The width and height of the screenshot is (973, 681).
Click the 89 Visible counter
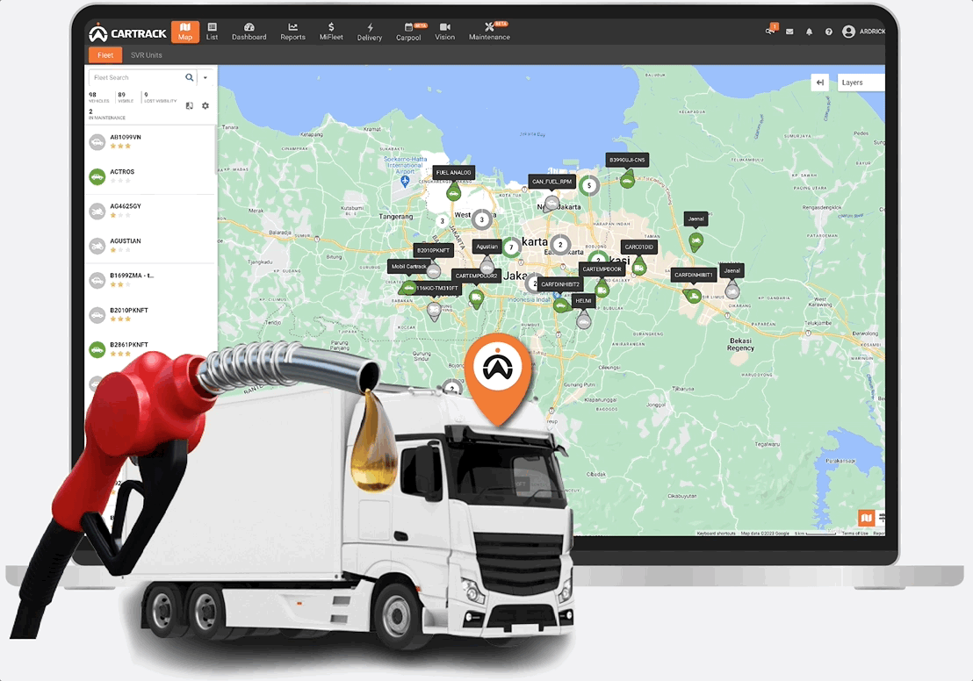126,97
